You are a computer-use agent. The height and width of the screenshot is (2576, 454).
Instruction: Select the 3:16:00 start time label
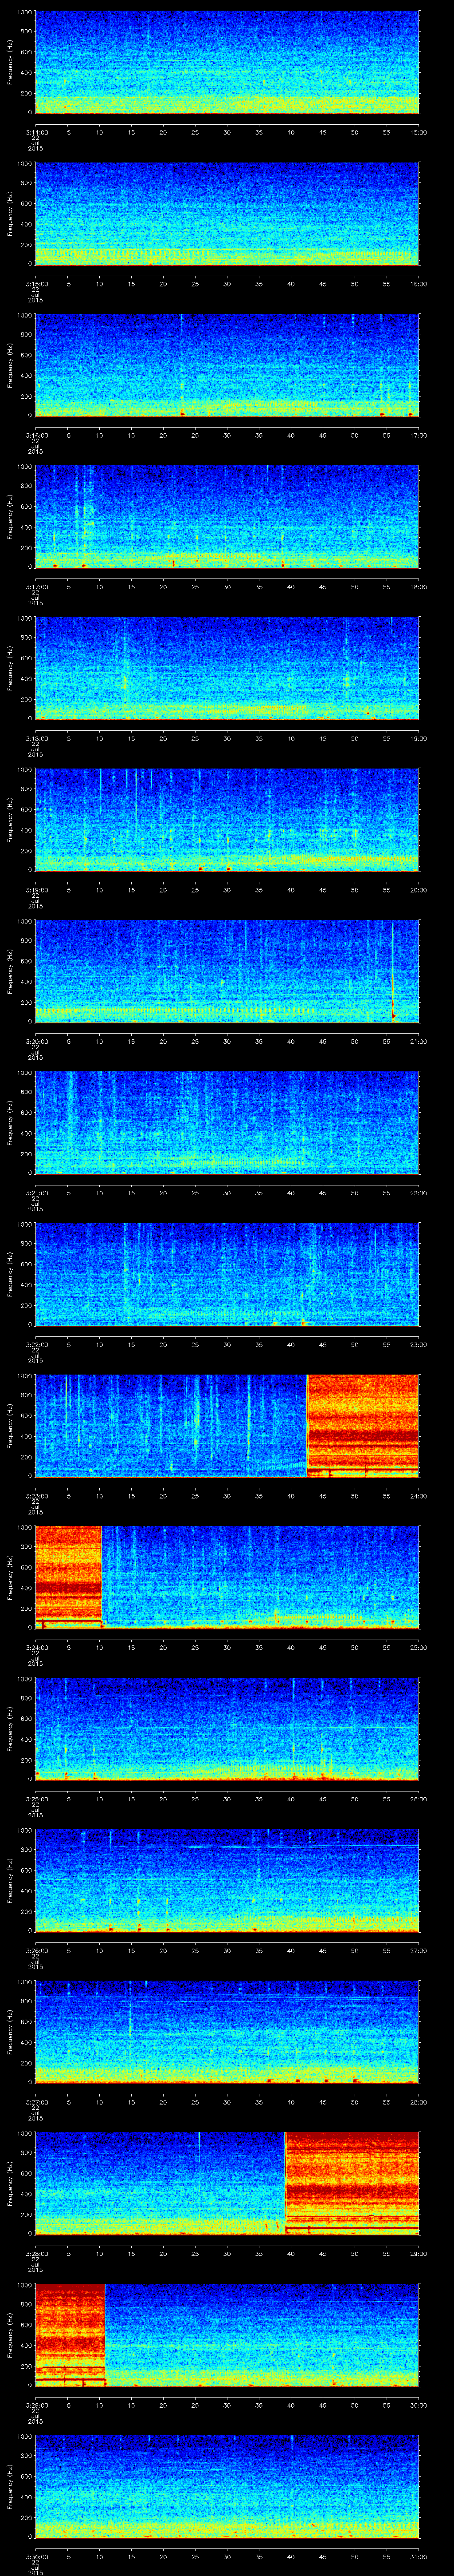point(36,434)
